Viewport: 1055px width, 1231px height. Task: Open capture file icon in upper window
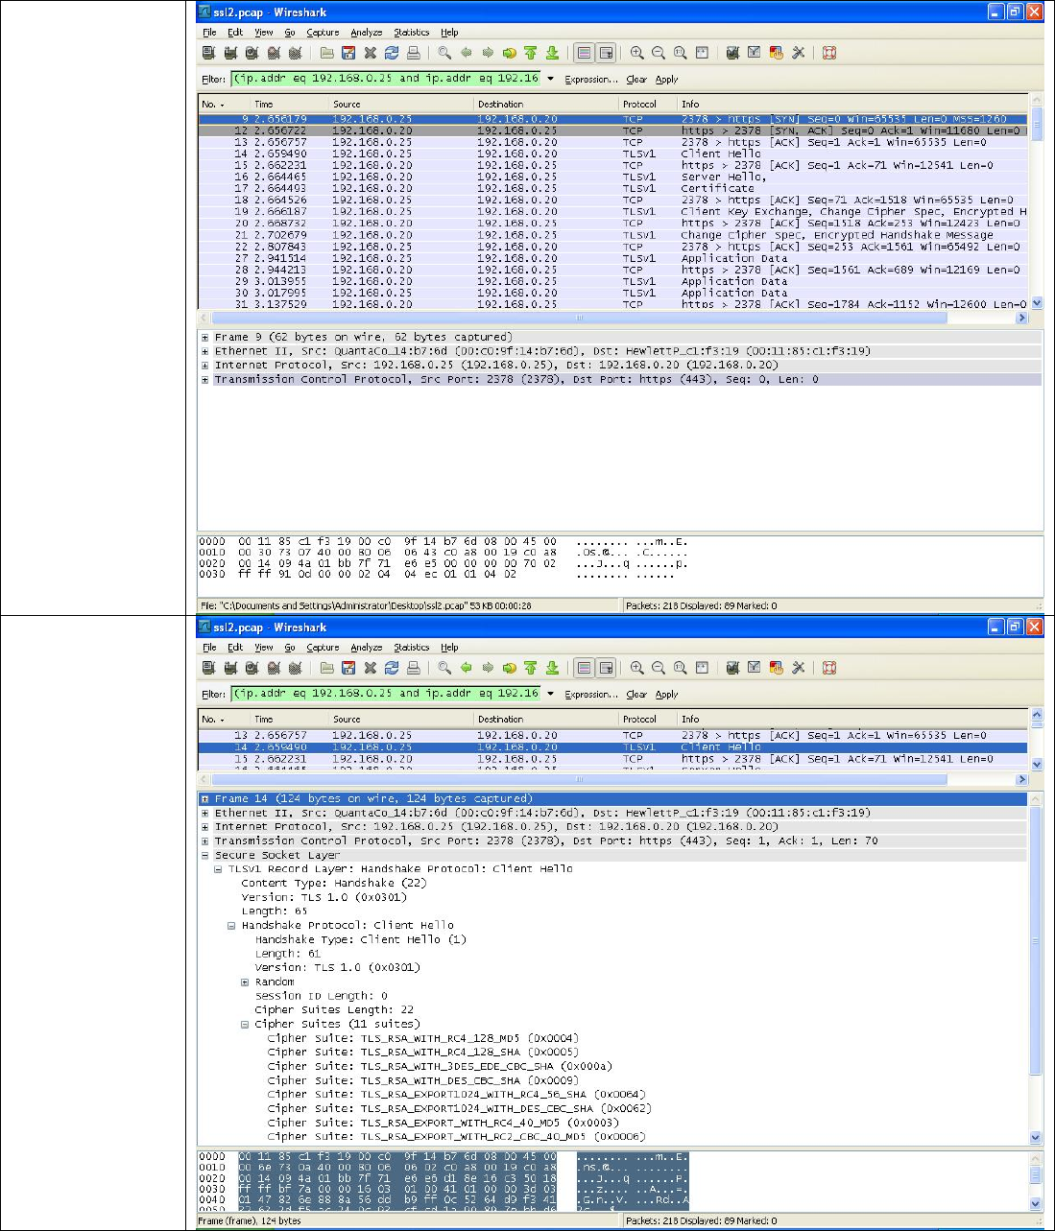pyautogui.click(x=326, y=53)
